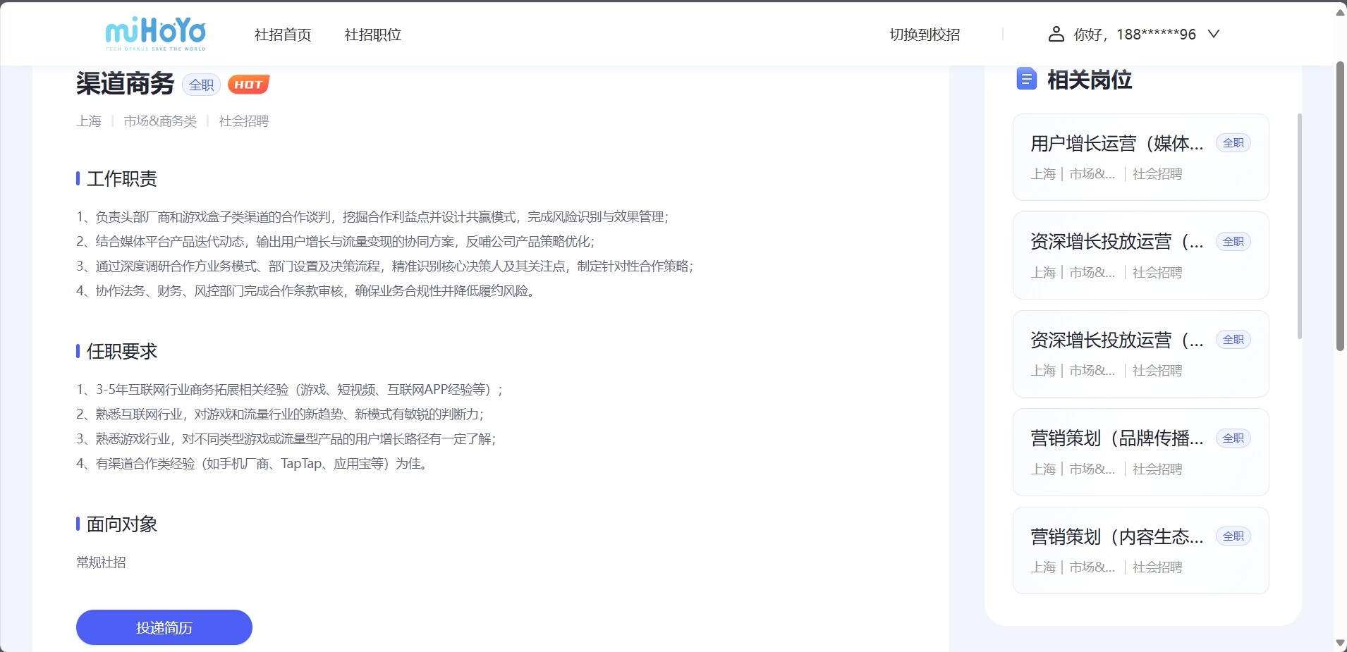Click the page scroll down arrow

[x=1340, y=643]
